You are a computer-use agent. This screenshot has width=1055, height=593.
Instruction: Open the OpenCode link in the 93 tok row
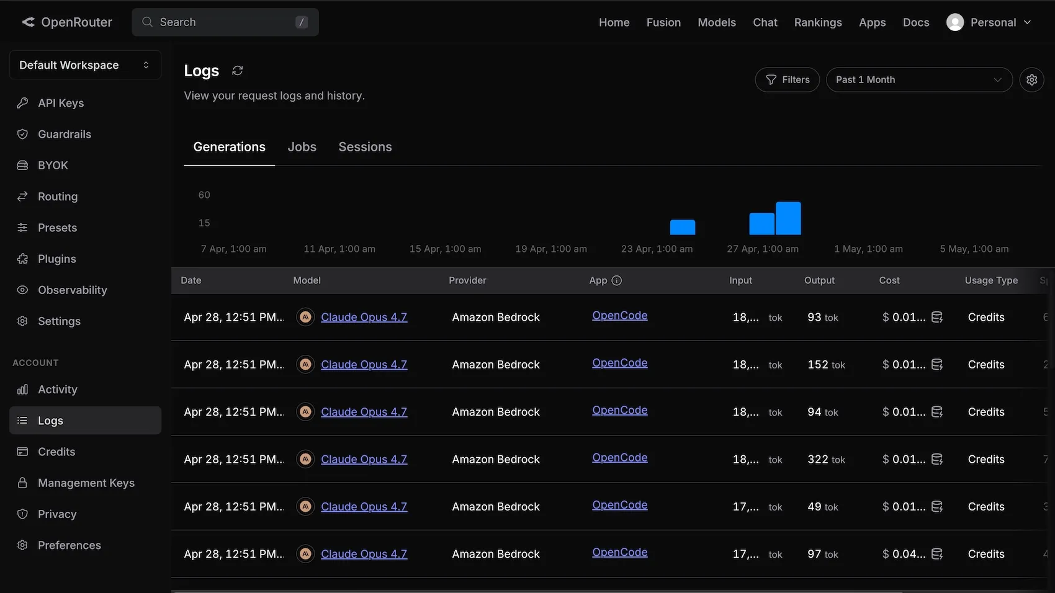click(x=620, y=316)
